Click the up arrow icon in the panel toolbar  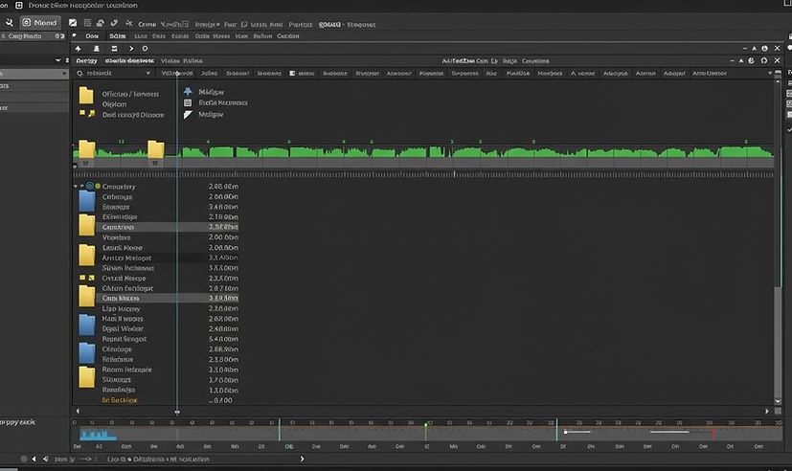(x=79, y=49)
